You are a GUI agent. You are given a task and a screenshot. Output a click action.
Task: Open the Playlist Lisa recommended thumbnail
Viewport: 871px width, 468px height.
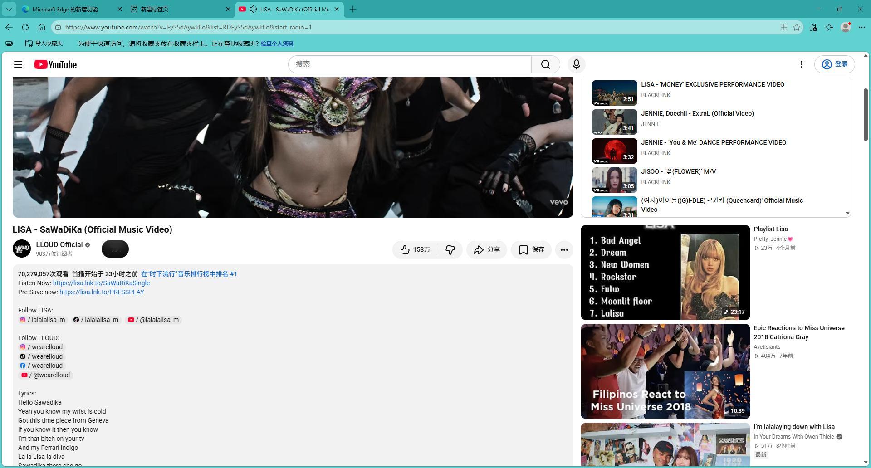(x=665, y=273)
